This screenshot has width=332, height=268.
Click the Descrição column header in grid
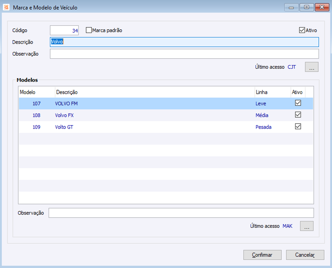[155, 92]
